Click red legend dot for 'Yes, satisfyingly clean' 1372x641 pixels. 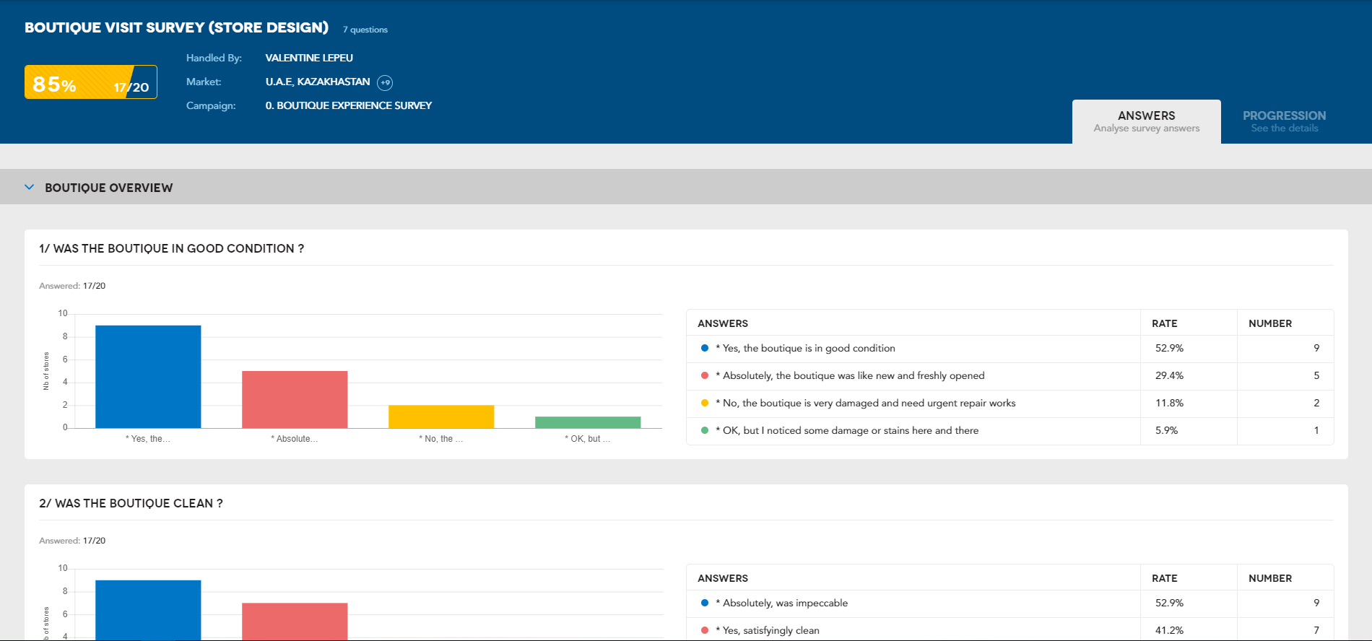[705, 630]
